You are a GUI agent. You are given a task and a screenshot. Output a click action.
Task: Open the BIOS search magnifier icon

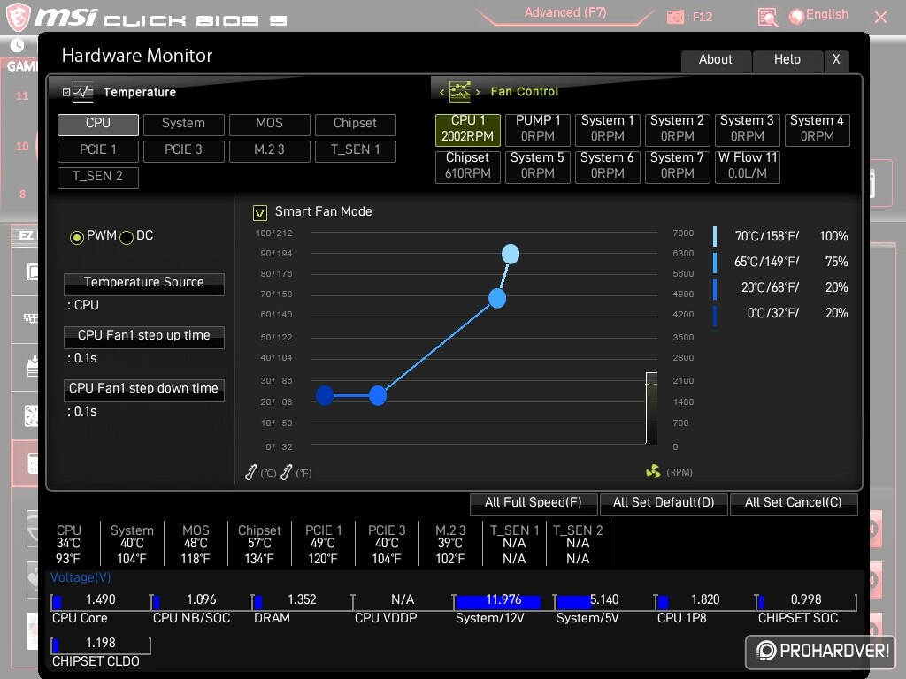tap(767, 18)
